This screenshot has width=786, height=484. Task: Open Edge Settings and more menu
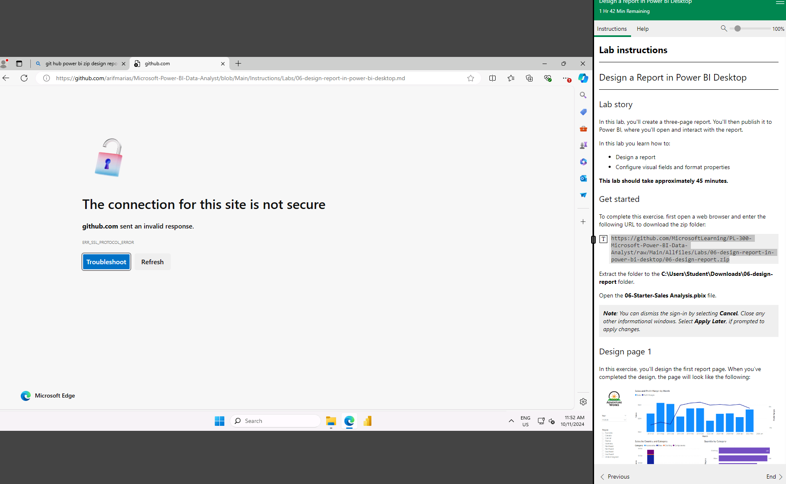click(x=567, y=78)
